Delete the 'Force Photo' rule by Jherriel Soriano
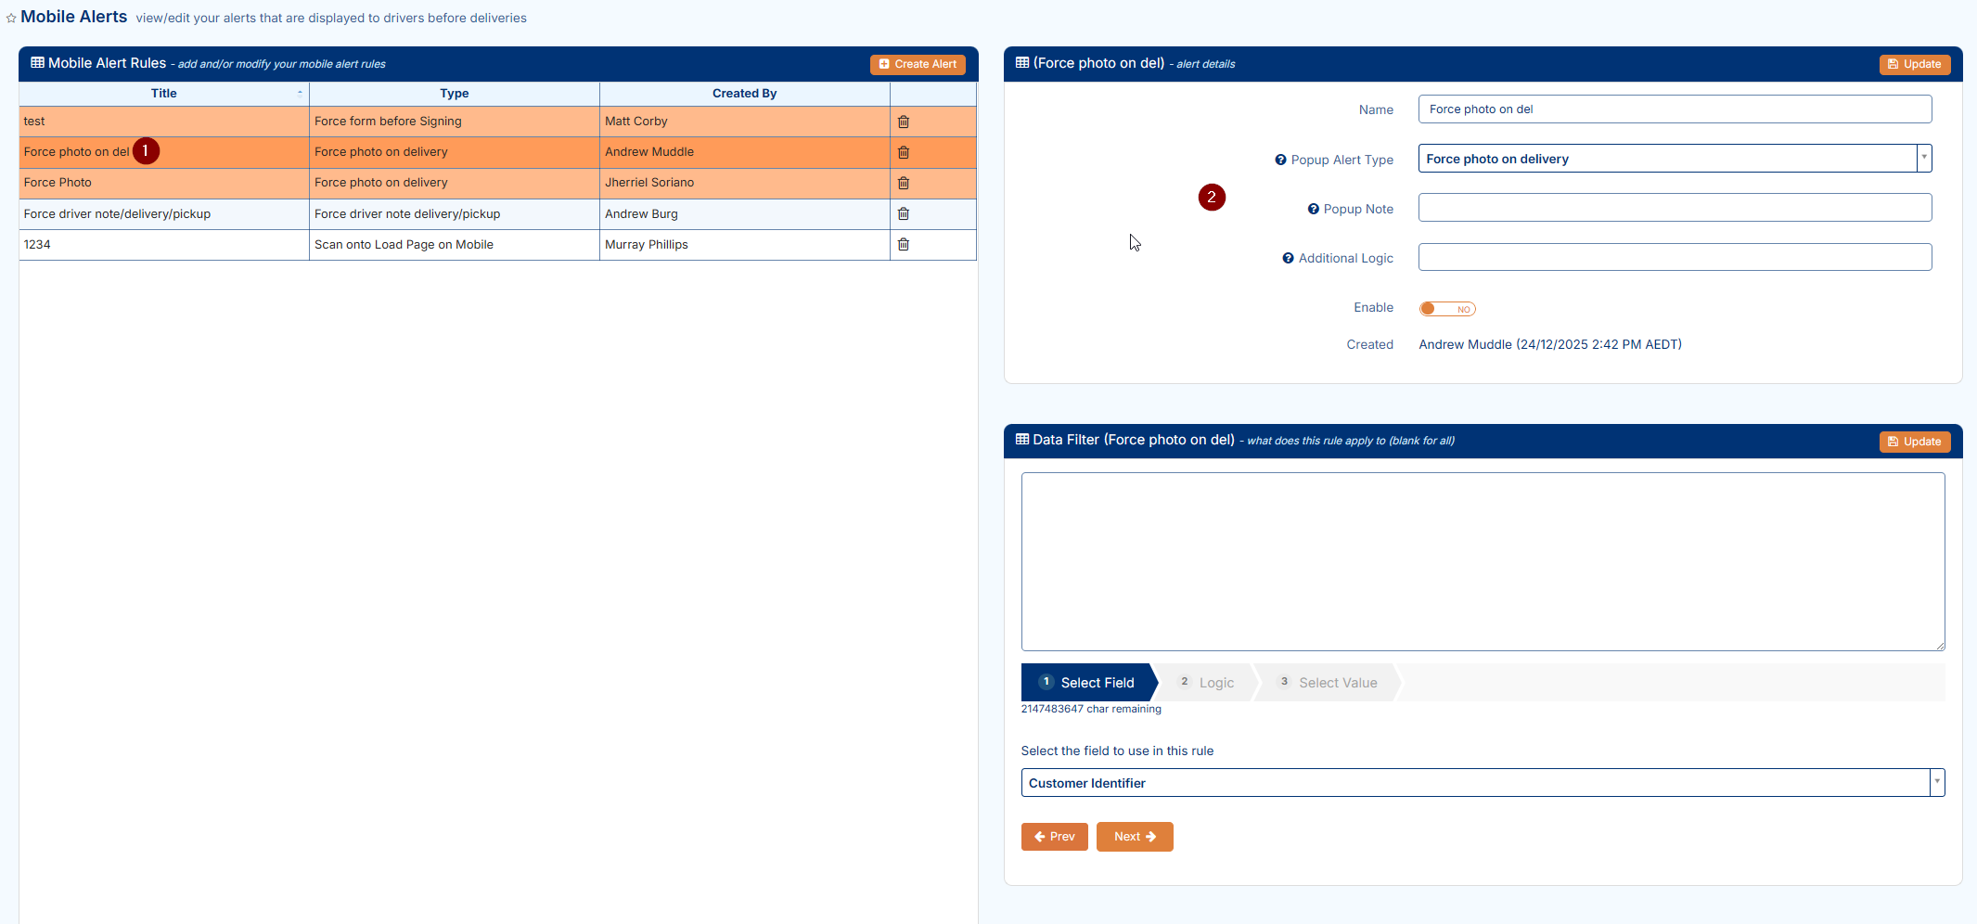The width and height of the screenshot is (1977, 924). coord(903,183)
